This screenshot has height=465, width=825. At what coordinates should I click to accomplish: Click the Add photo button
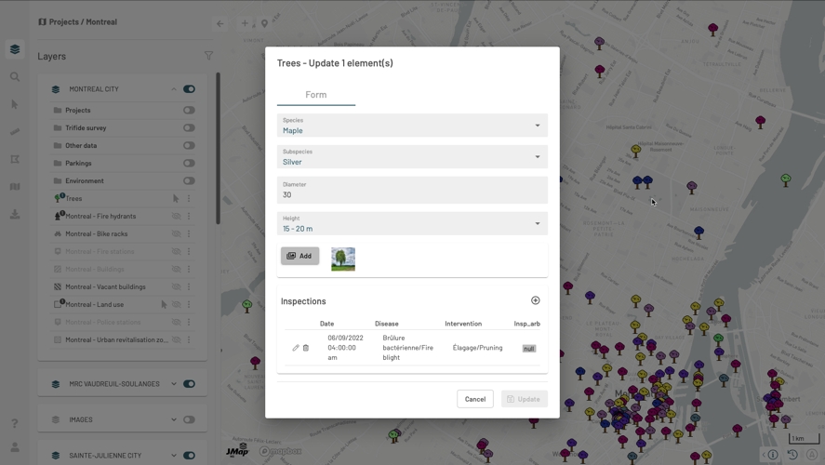[x=299, y=256]
